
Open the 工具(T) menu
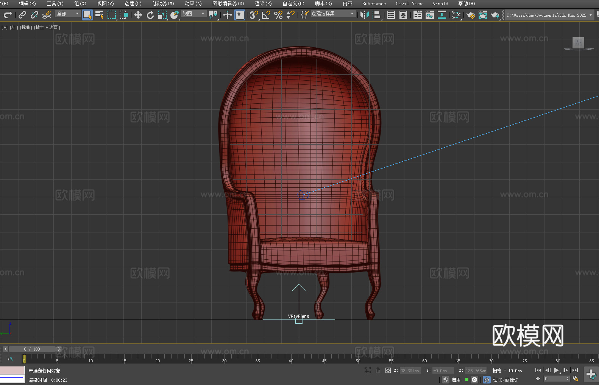click(x=55, y=4)
